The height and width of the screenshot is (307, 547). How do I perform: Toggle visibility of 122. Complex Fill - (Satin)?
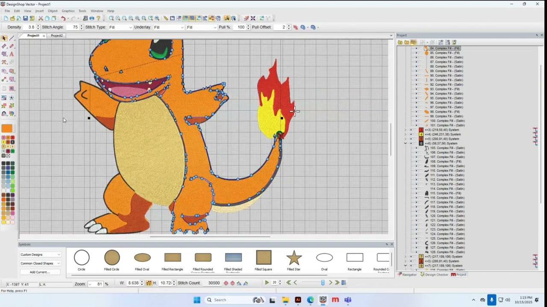pos(416,225)
